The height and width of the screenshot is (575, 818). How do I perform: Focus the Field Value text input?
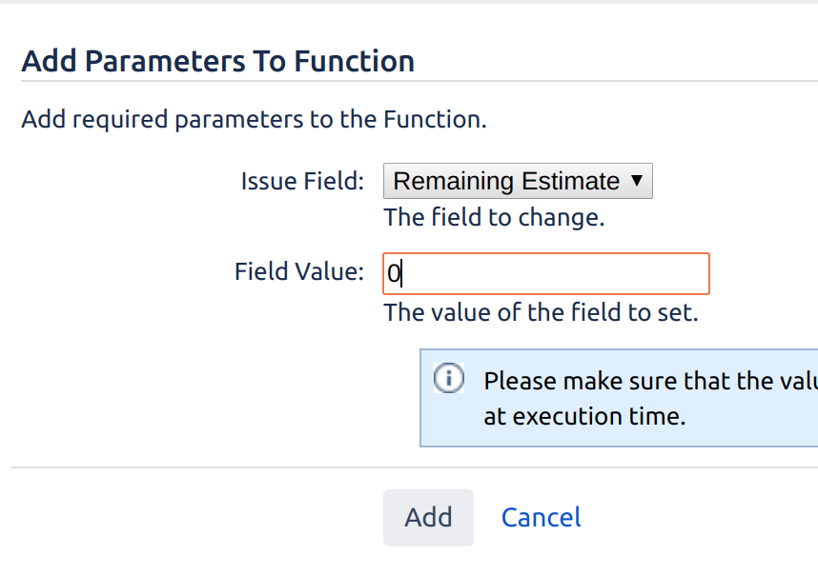tap(546, 274)
